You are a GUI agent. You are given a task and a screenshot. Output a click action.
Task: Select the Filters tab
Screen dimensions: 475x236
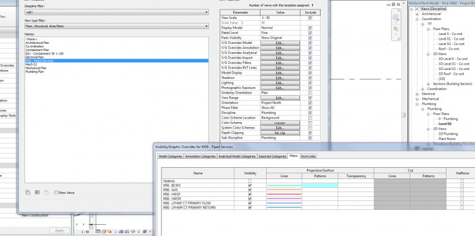point(293,156)
